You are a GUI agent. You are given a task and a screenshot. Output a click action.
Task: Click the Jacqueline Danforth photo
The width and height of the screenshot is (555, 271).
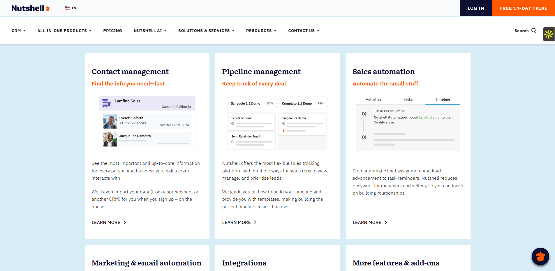point(110,139)
